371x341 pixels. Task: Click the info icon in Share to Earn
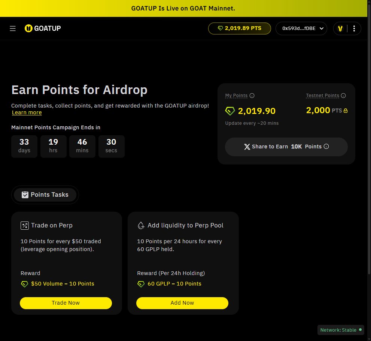click(326, 147)
